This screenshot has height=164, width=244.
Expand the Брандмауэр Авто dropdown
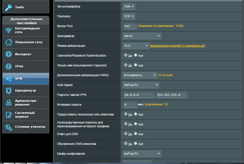pos(142,36)
